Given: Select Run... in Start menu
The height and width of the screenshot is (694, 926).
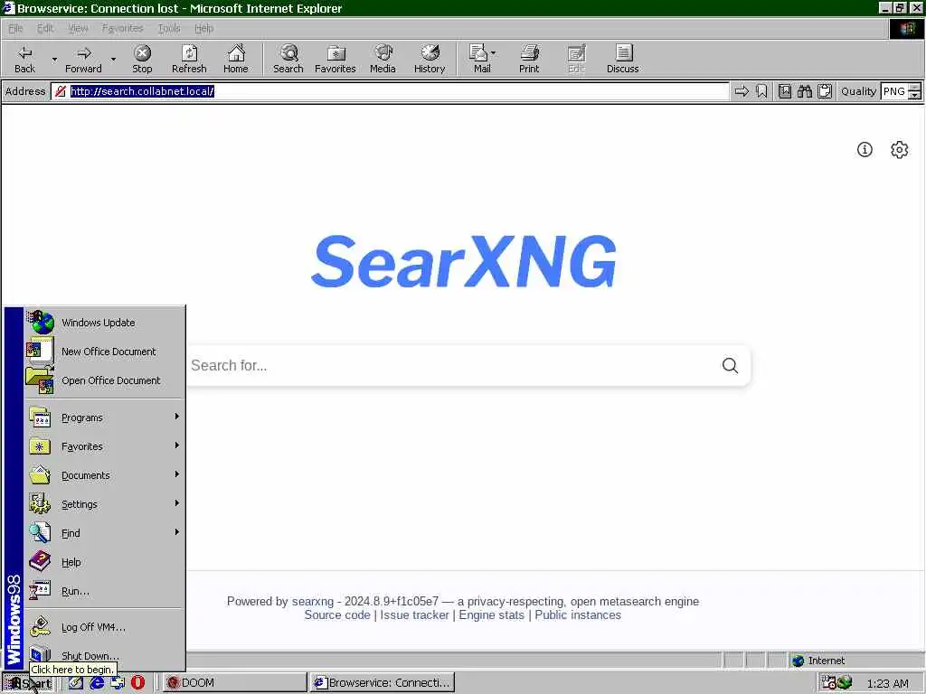Looking at the screenshot, I should [104, 591].
